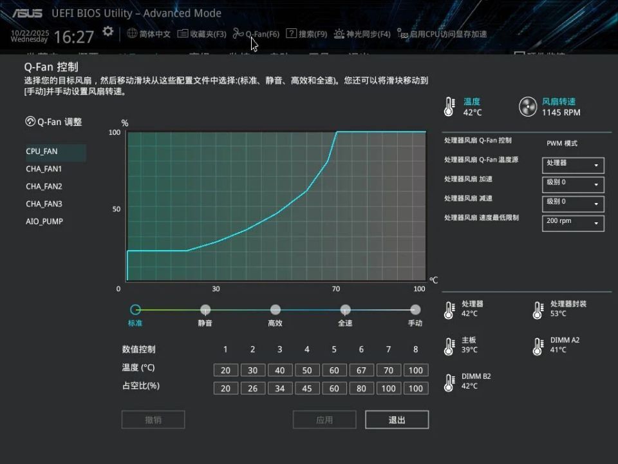The image size is (618, 464).
Task: Open the 速度最低限制 200 rpm dropdown
Action: (572, 222)
